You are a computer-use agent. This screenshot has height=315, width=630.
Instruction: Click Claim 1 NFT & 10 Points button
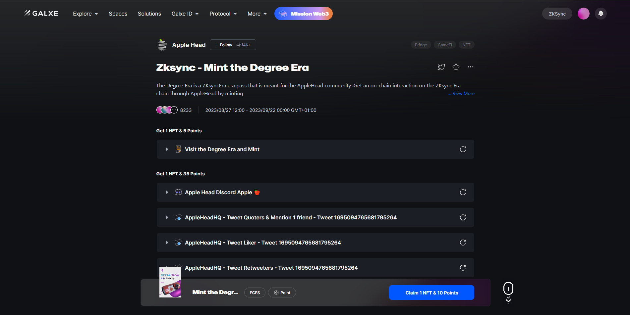431,293
